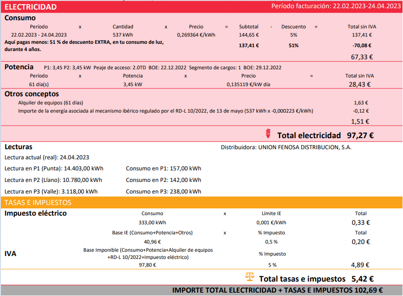Select Distribuidora UNION FENOSA DISTRIBUCION text
Viewport: 403px width, 296px height.
tap(286, 147)
